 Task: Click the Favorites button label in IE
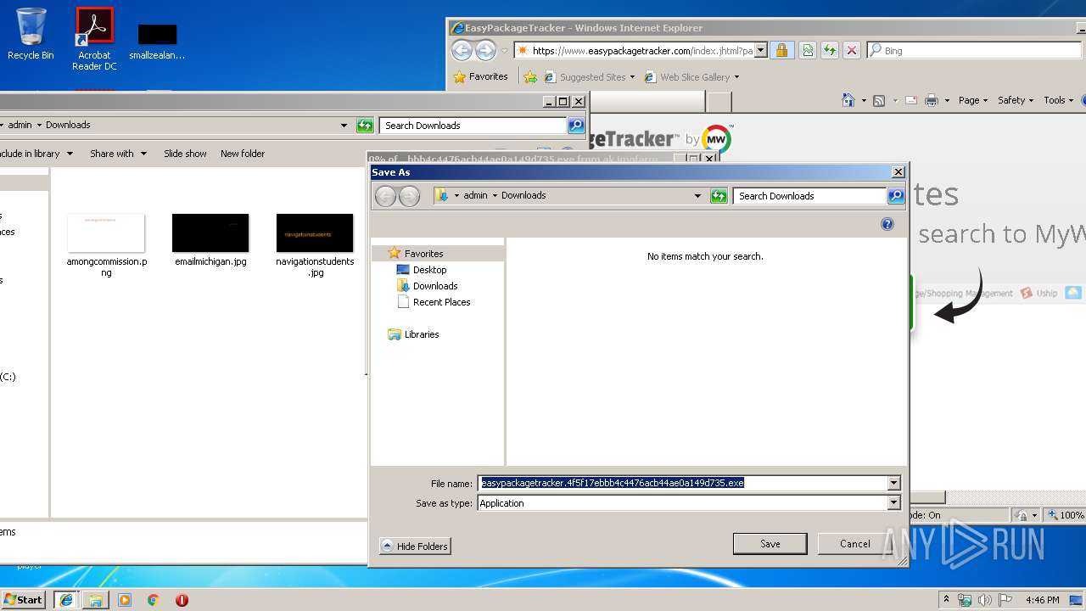tap(489, 76)
